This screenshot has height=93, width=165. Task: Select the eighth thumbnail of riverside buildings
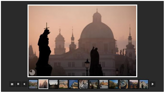(x=104, y=84)
